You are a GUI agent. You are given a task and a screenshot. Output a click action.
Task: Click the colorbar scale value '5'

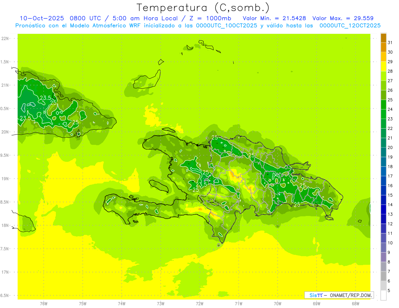point(389,291)
